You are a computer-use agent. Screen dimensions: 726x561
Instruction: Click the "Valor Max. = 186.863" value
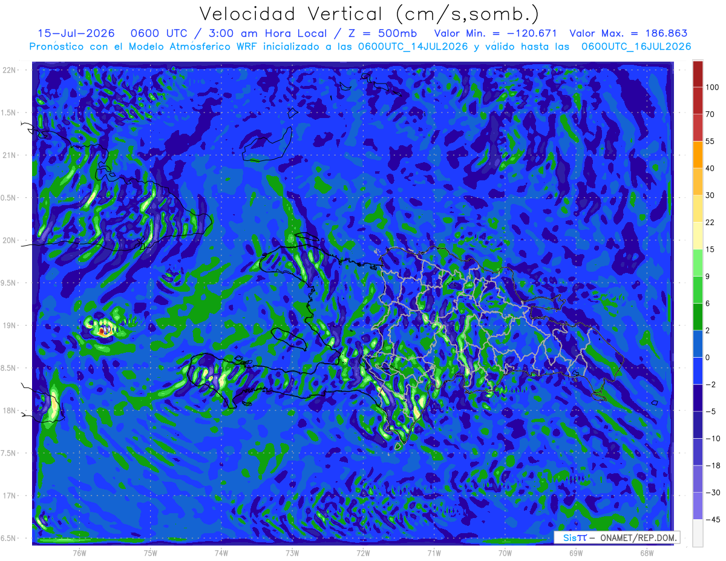coord(628,33)
